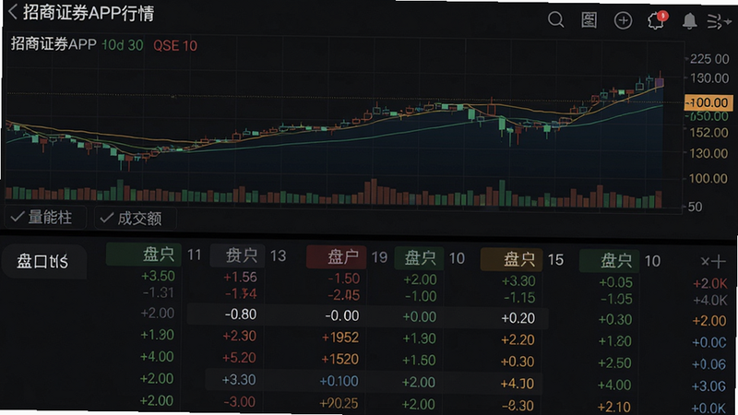Click the -1.50 value
Viewport: 738px width, 415px height.
(344, 279)
